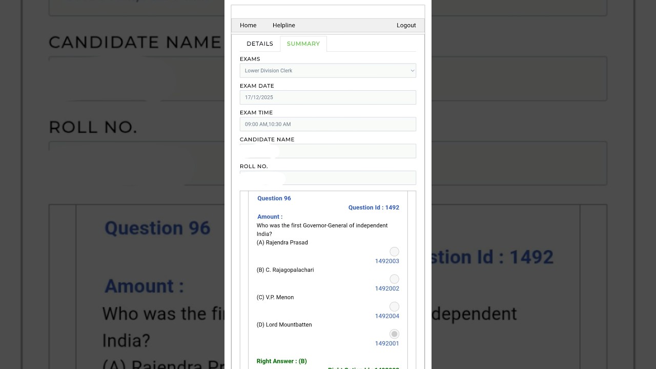Click the Logout link
The height and width of the screenshot is (369, 656).
406,25
